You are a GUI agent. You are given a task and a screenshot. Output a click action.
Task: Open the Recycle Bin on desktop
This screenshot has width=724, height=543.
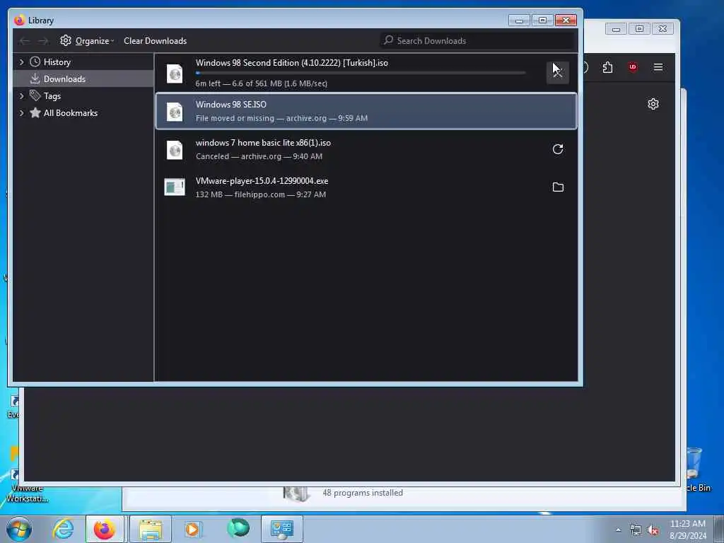696,469
